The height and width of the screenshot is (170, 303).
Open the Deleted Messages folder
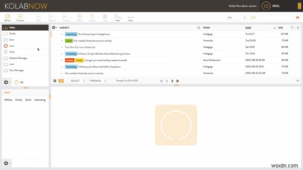(x=25, y=58)
